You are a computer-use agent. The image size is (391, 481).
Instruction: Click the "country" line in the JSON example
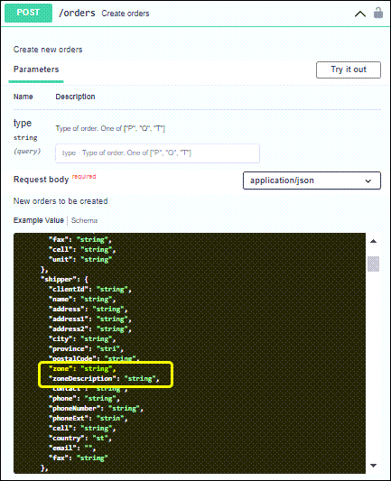click(80, 438)
